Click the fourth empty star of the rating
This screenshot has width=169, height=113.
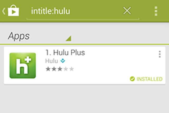[66, 69]
